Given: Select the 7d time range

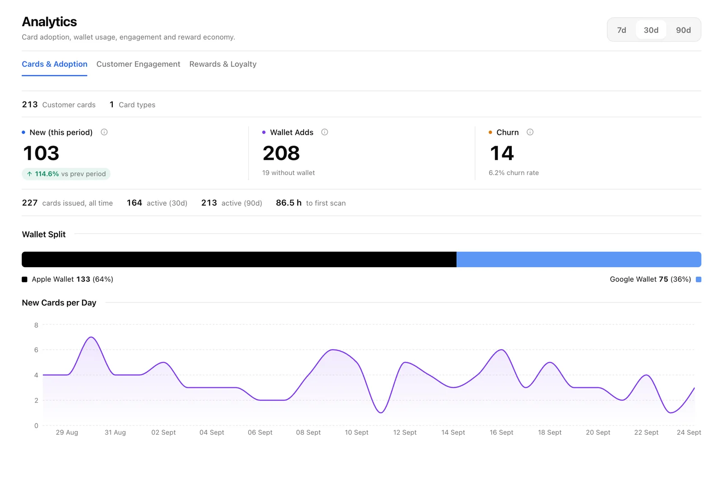Looking at the screenshot, I should 621,30.
